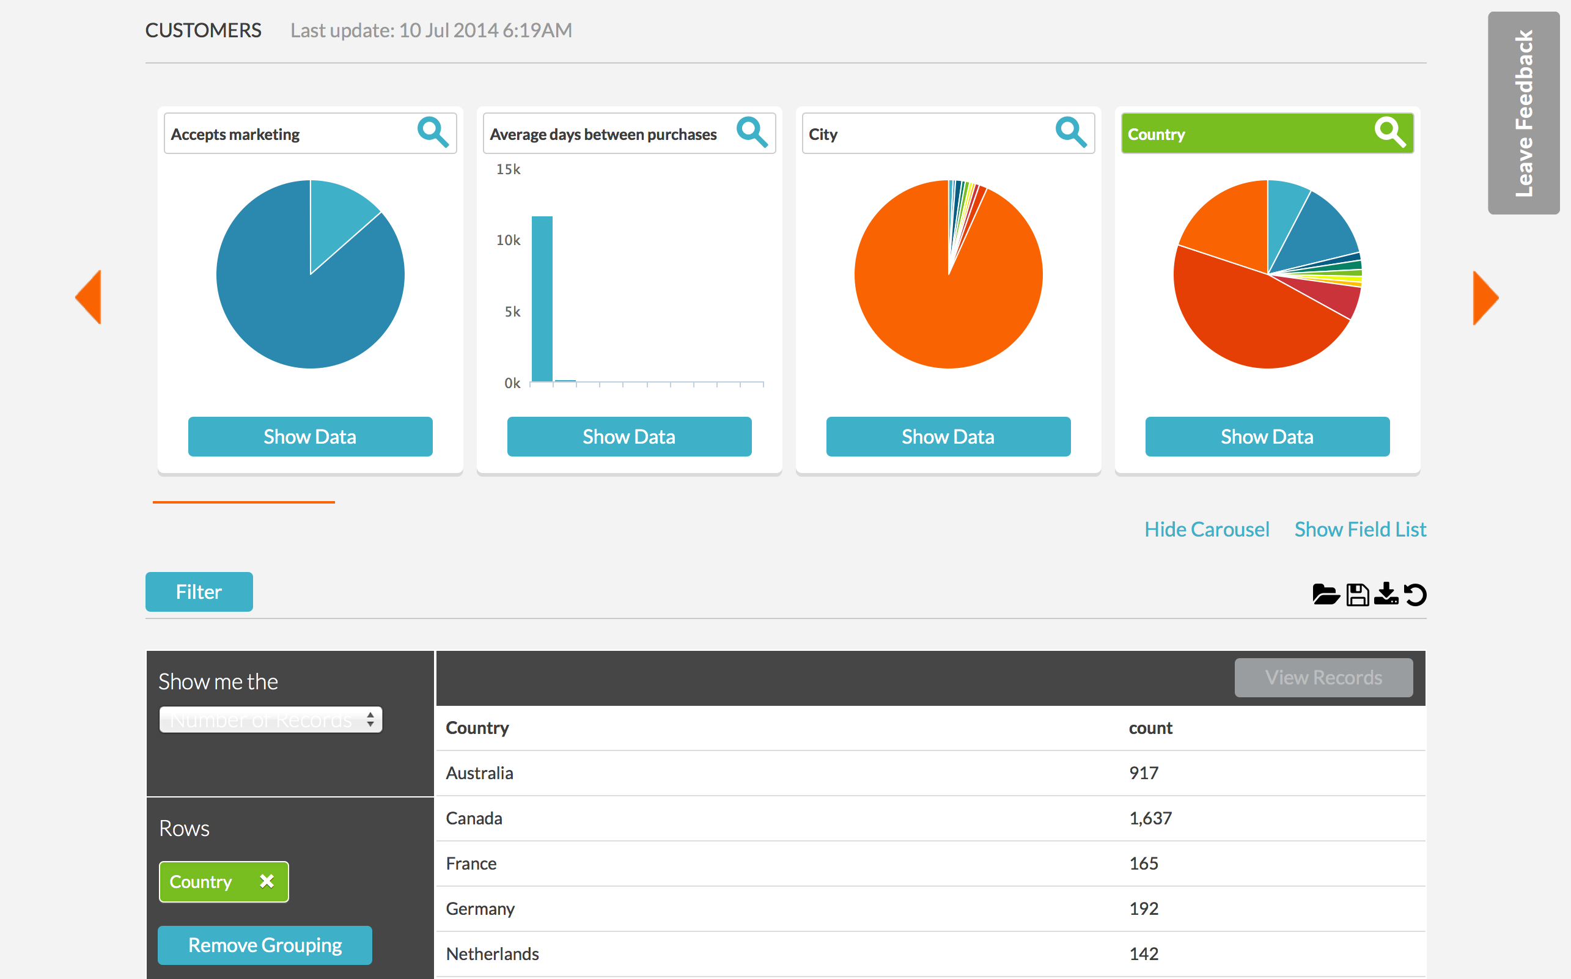Click magnifier icon on green Country card

click(x=1389, y=133)
